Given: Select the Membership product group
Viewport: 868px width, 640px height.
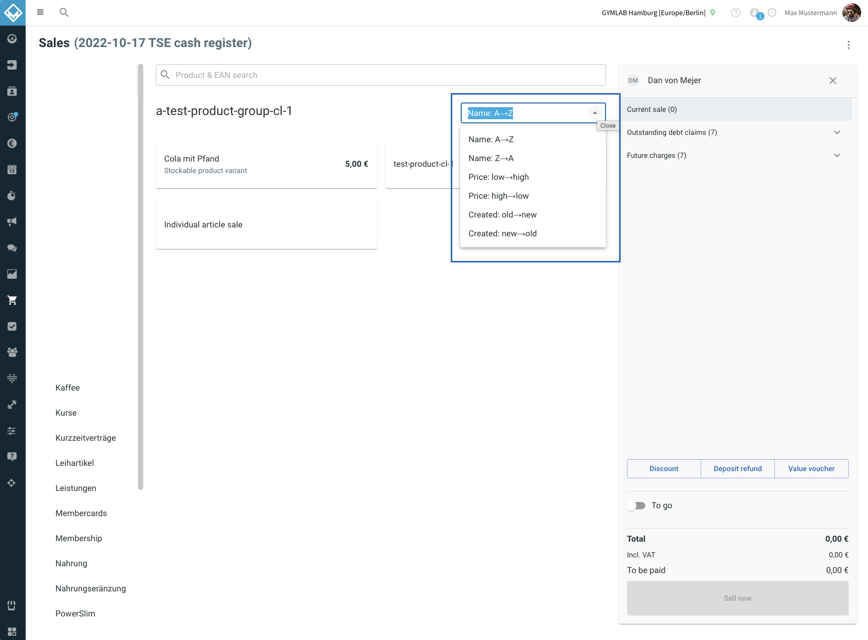Looking at the screenshot, I should click(78, 539).
